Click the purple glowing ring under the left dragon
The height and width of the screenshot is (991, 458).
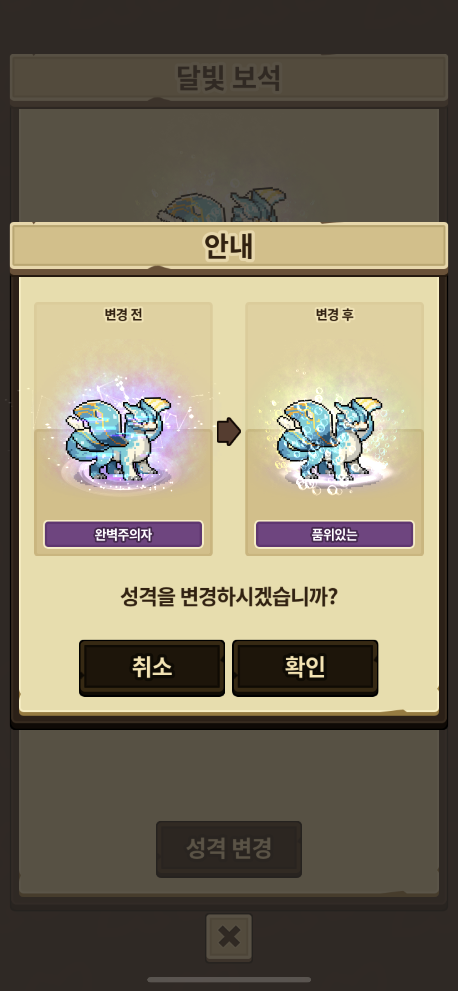pos(117,479)
